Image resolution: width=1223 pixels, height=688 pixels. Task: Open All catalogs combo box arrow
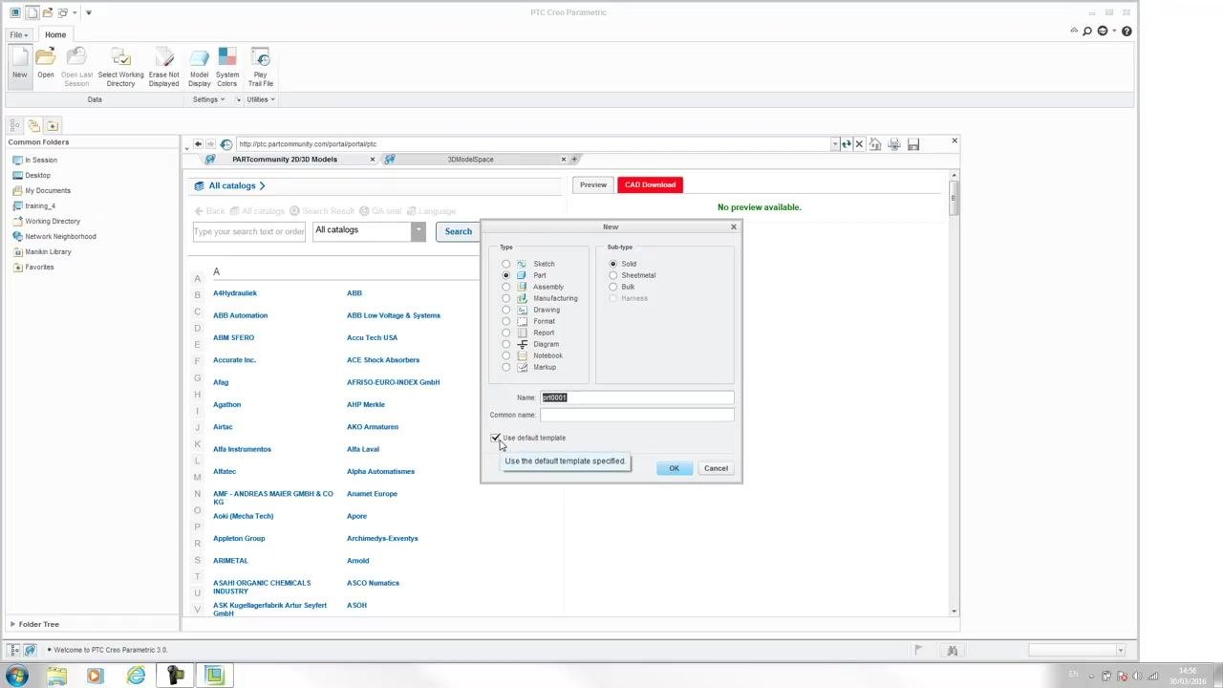(418, 231)
